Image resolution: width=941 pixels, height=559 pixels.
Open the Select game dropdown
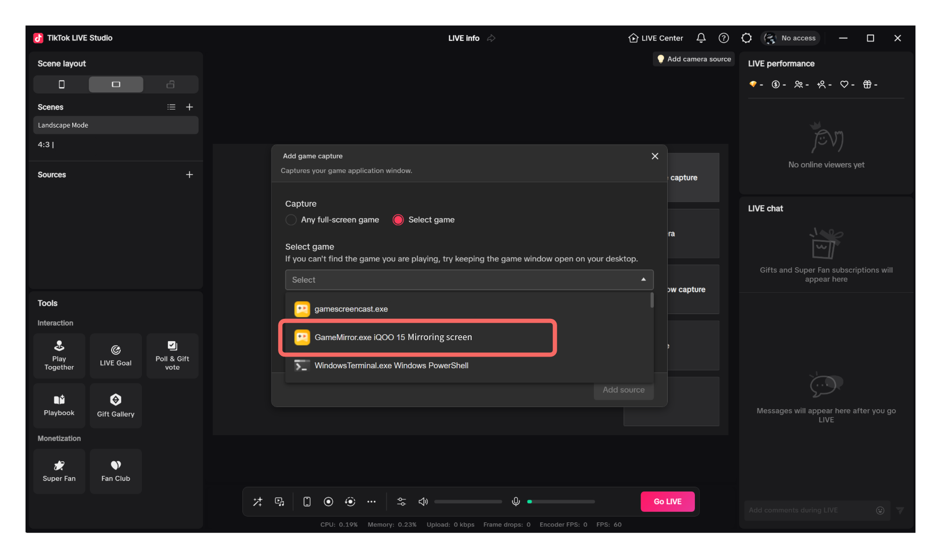click(469, 280)
